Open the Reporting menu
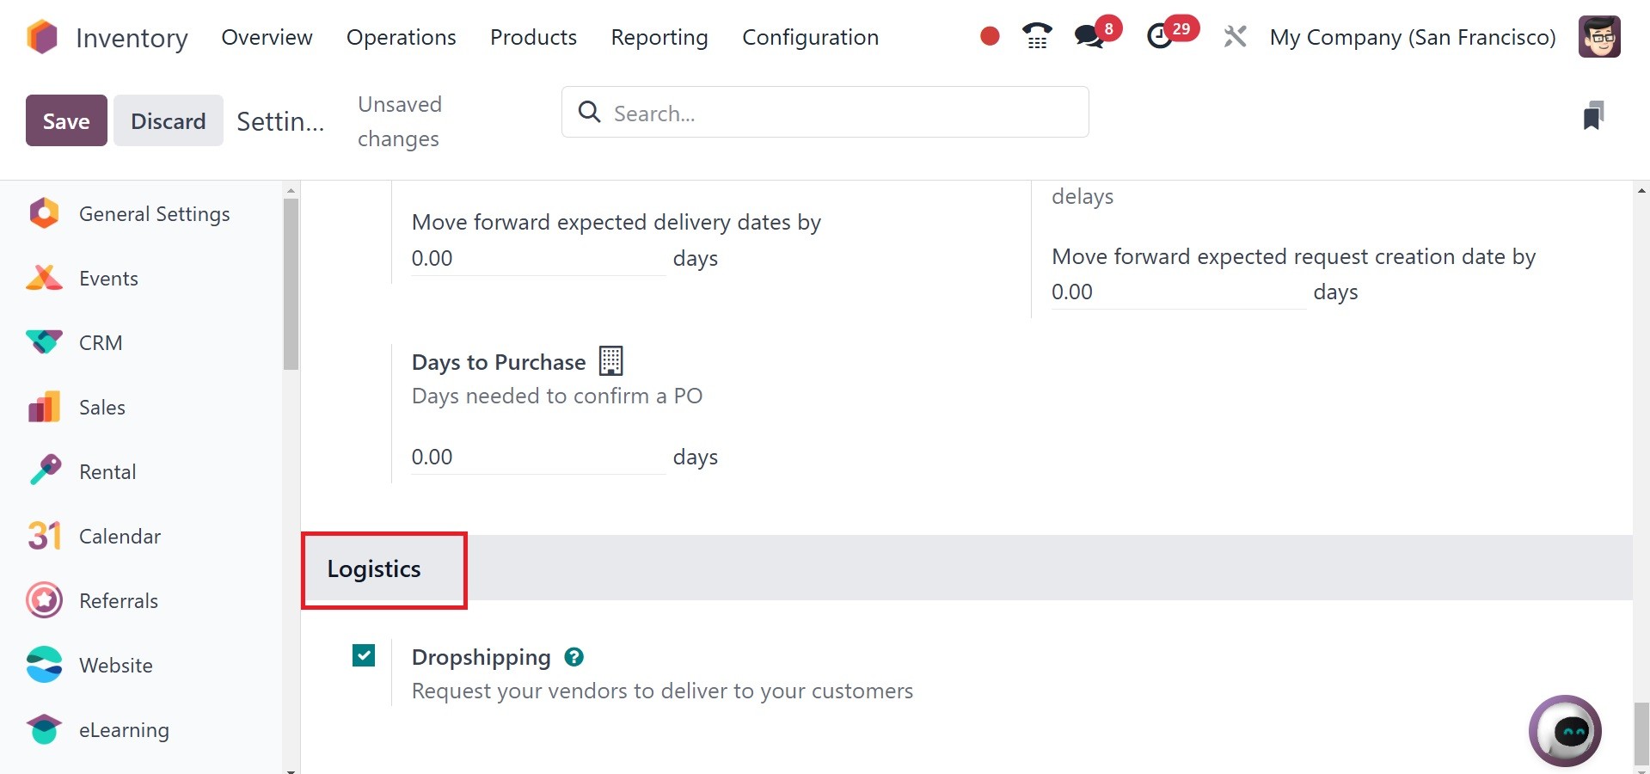This screenshot has width=1650, height=774. [x=659, y=37]
